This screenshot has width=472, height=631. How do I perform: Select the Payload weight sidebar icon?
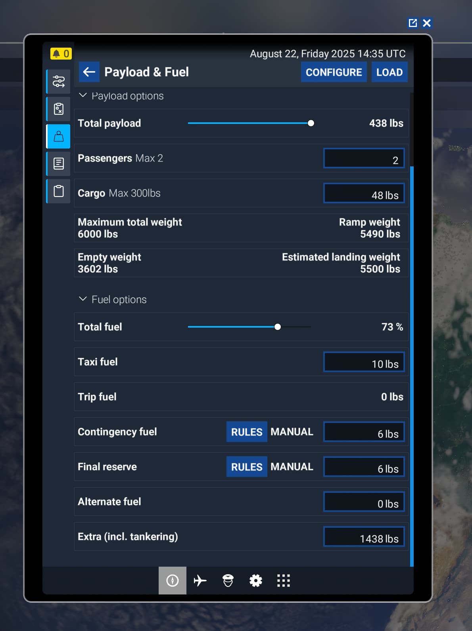click(x=59, y=136)
